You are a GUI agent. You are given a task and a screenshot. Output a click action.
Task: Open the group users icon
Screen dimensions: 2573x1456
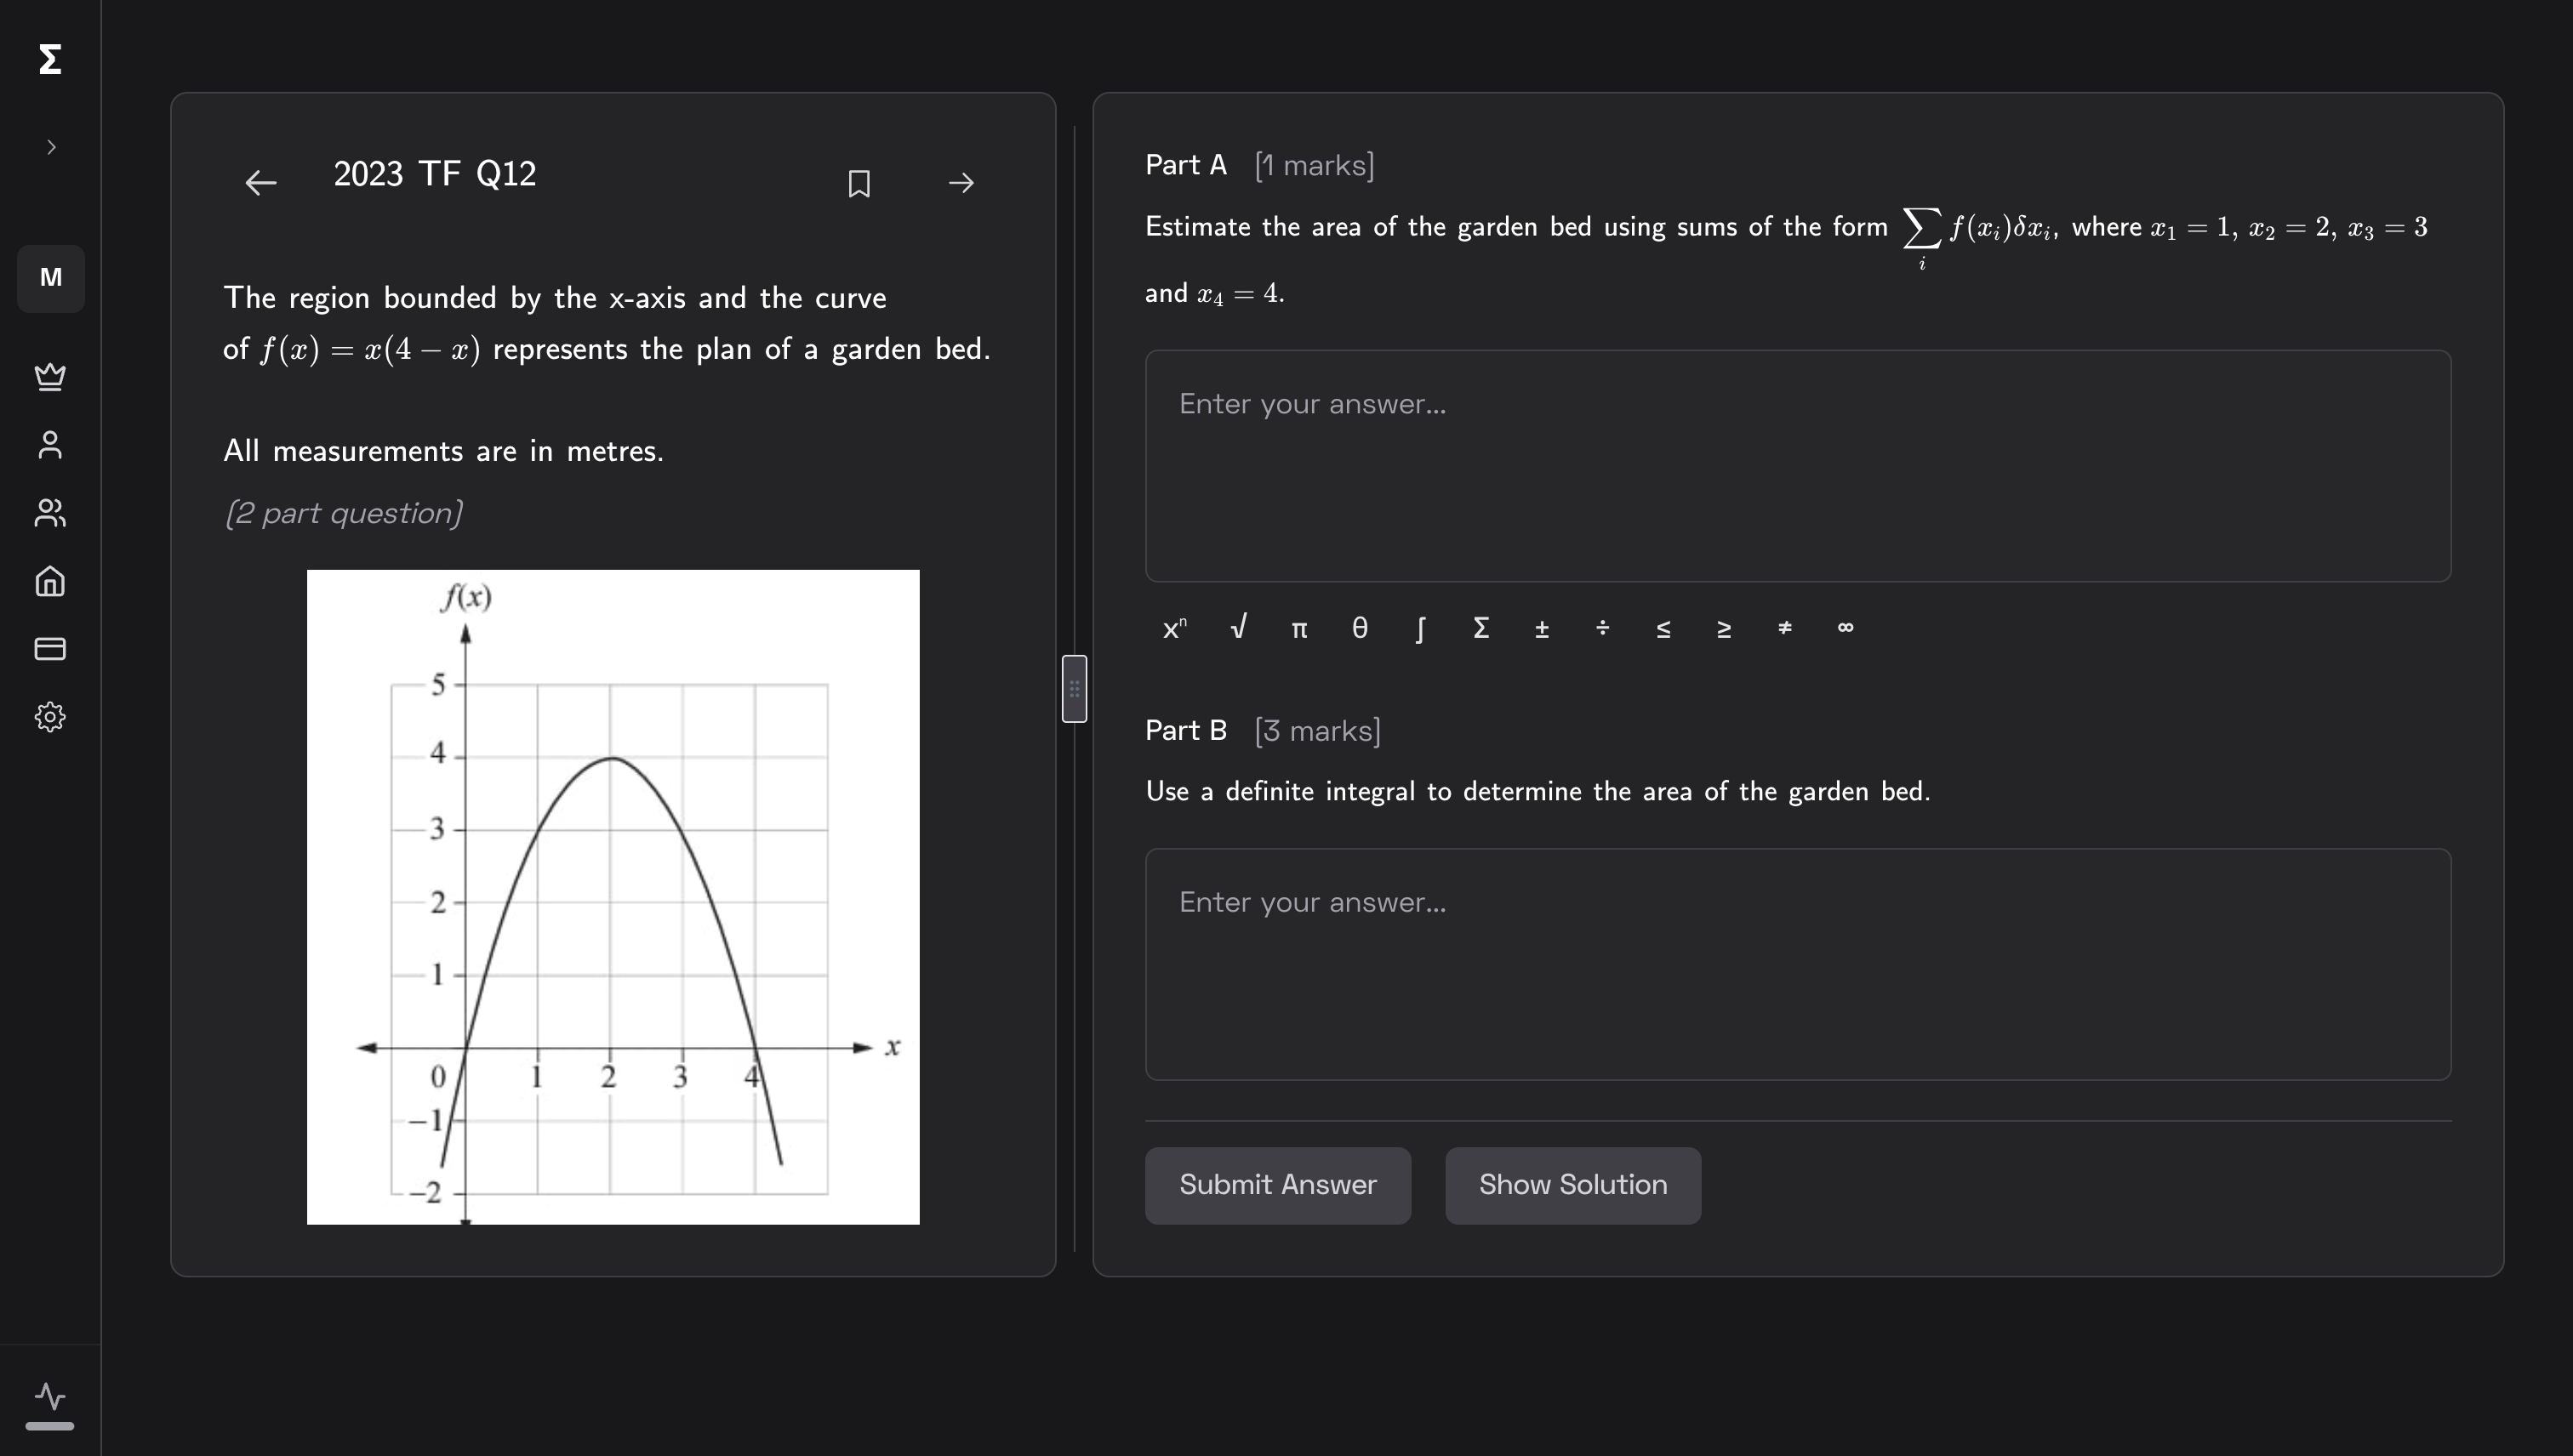[x=50, y=513]
